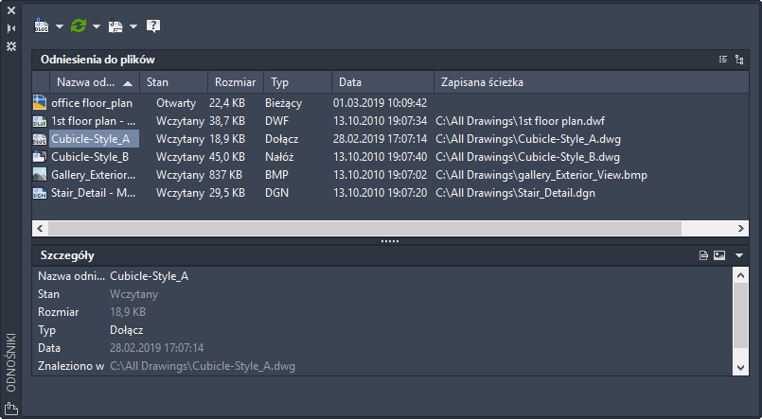Open Help with the question mark icon
Screen dimensions: 762x419
point(153,26)
